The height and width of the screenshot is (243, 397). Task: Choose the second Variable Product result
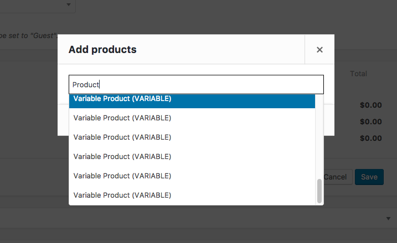(192, 118)
